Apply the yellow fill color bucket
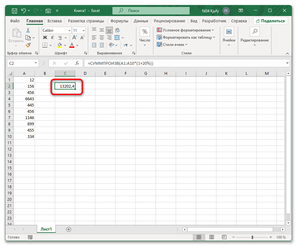Viewport: 297px width, 246px height. click(60, 45)
